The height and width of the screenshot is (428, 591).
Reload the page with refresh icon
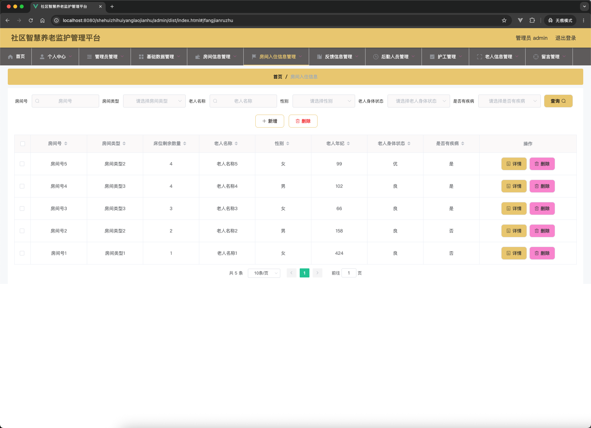point(31,20)
